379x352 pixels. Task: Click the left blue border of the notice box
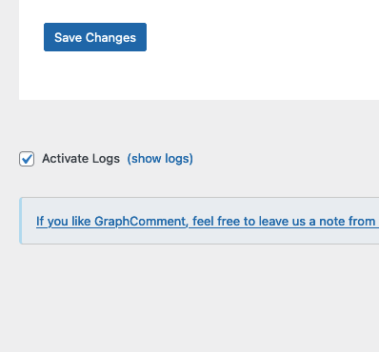[20, 221]
